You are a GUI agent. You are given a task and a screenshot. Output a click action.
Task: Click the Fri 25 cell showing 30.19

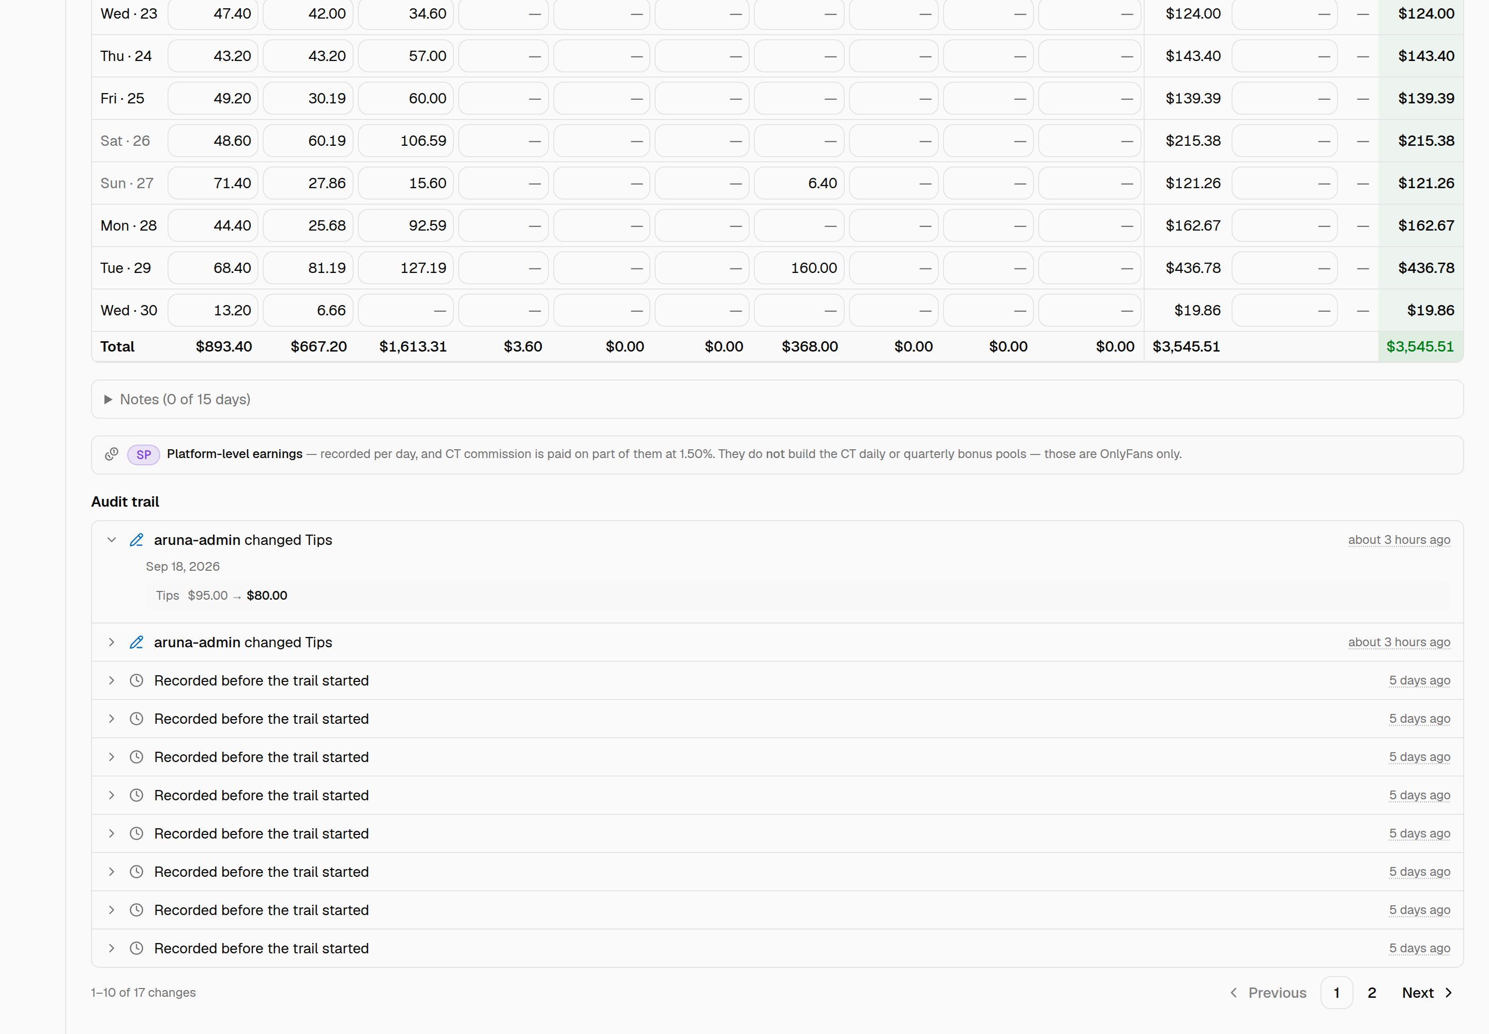(x=308, y=98)
